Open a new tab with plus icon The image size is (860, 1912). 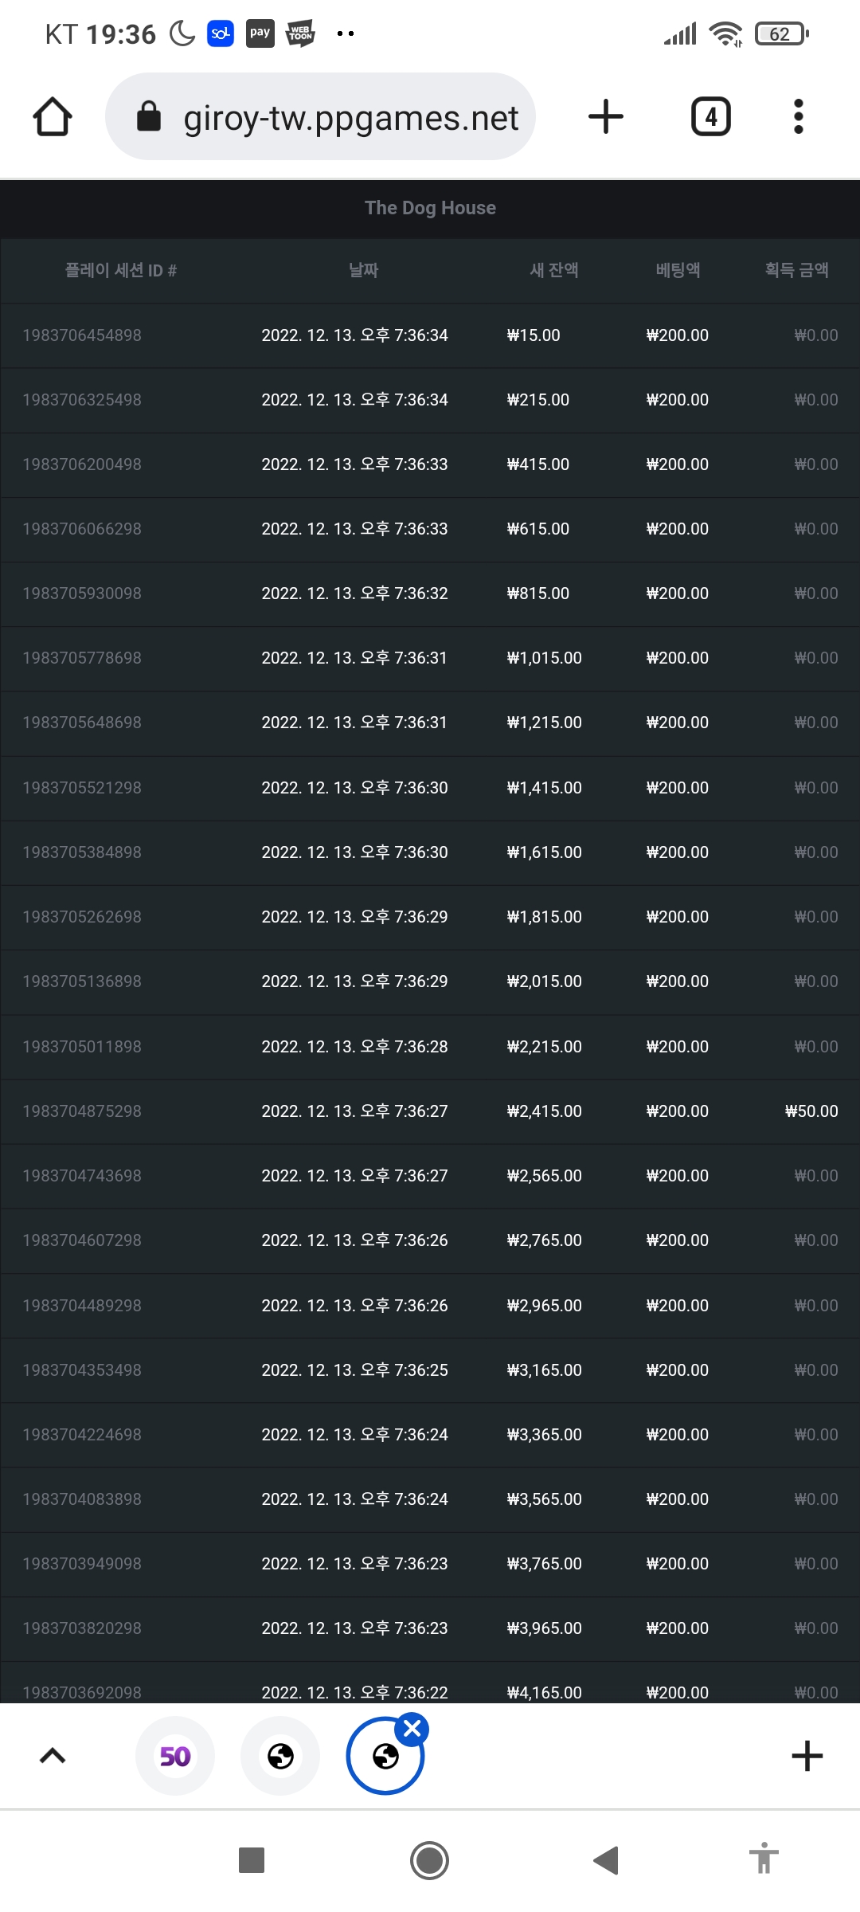click(606, 117)
